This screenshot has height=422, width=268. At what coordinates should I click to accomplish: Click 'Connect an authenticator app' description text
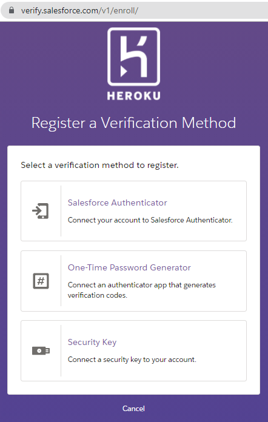pyautogui.click(x=141, y=290)
